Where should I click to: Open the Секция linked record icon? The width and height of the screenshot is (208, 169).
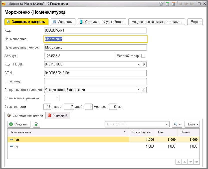pos(144,90)
